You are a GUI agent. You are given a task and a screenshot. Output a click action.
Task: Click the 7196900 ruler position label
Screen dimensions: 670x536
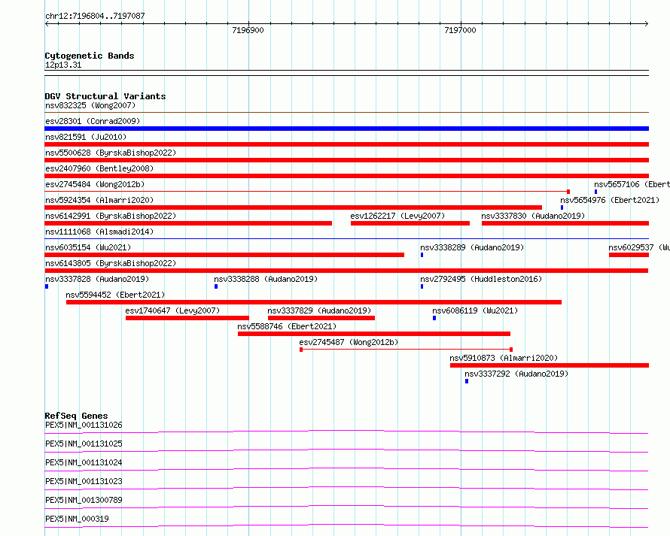click(x=248, y=30)
